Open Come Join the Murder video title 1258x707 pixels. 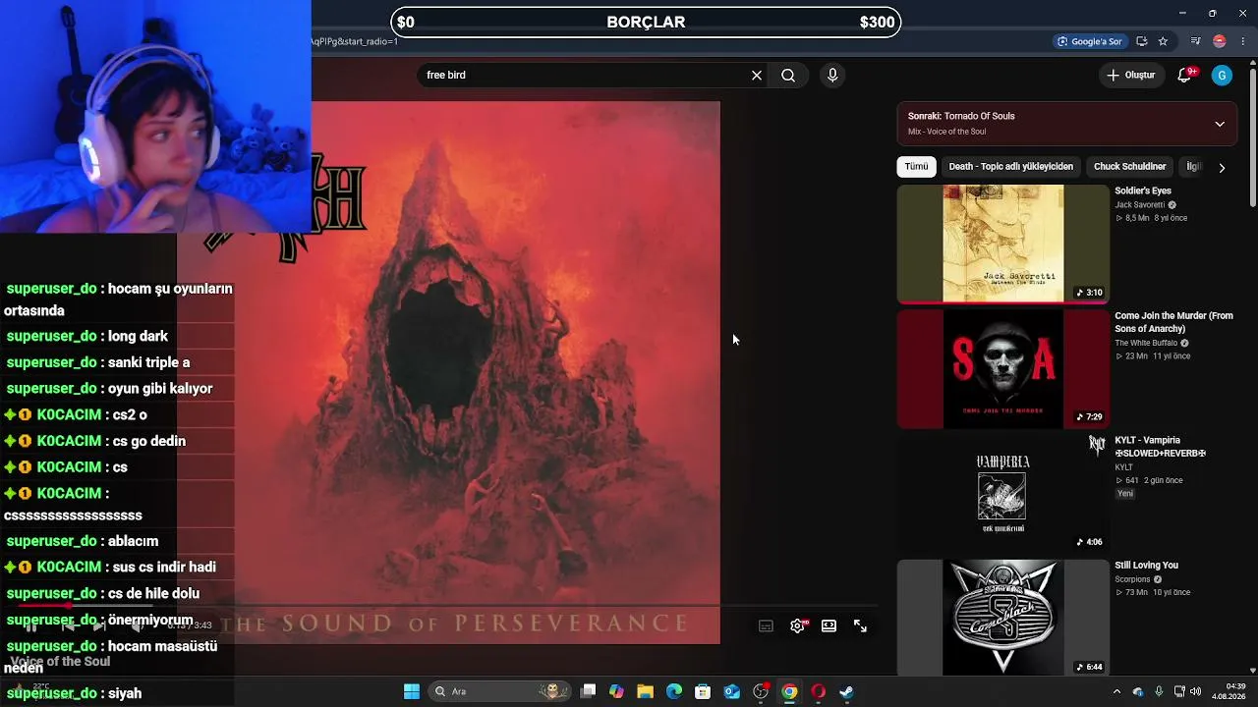1173,322
